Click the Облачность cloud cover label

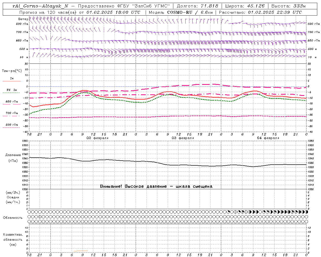(x=13, y=218)
